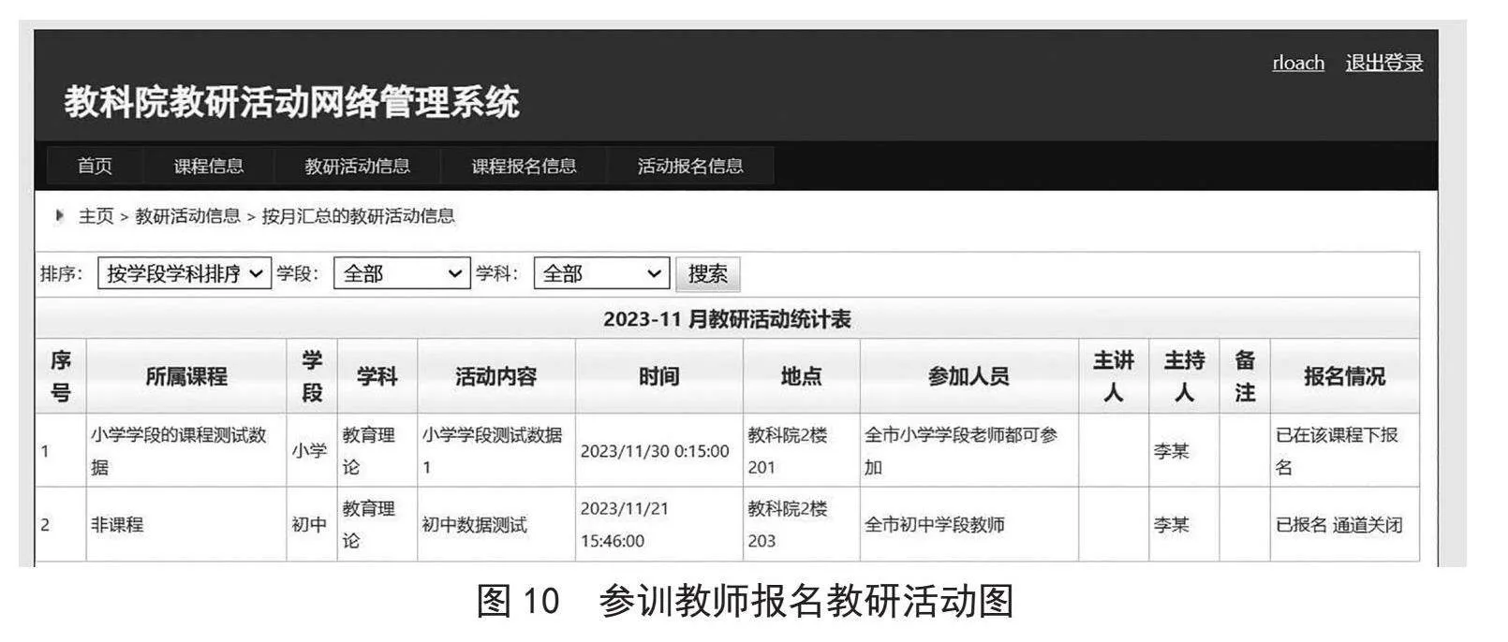Image resolution: width=1508 pixels, height=642 pixels.
Task: Click 初中数据测试 activity cell
Action: [x=496, y=524]
